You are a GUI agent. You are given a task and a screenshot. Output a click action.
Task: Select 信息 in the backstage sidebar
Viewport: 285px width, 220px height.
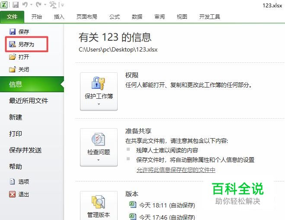pos(32,84)
